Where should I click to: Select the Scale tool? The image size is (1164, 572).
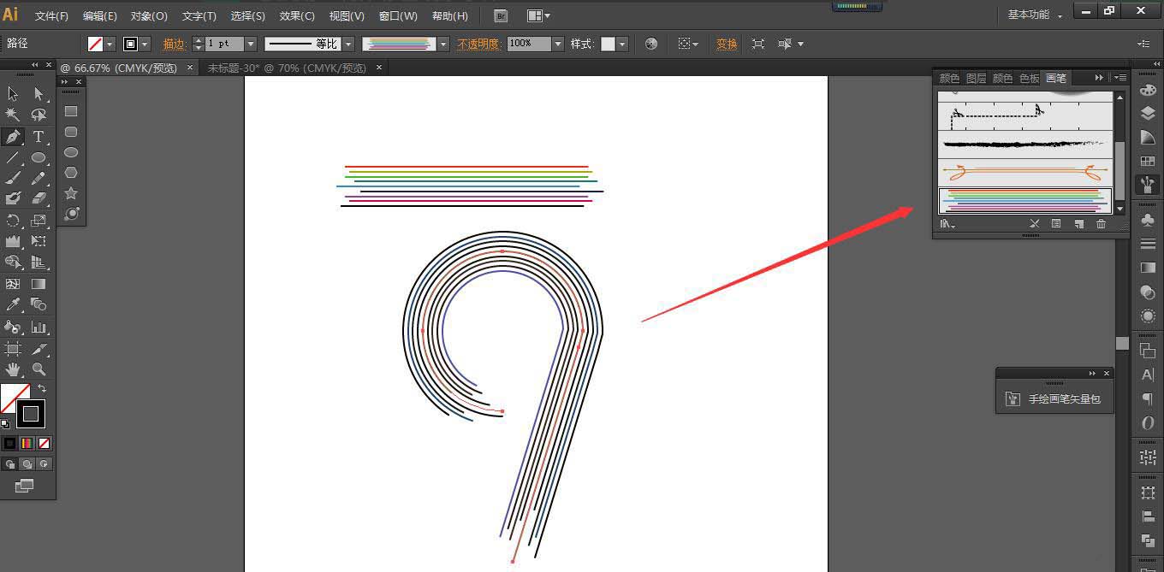[x=39, y=221]
